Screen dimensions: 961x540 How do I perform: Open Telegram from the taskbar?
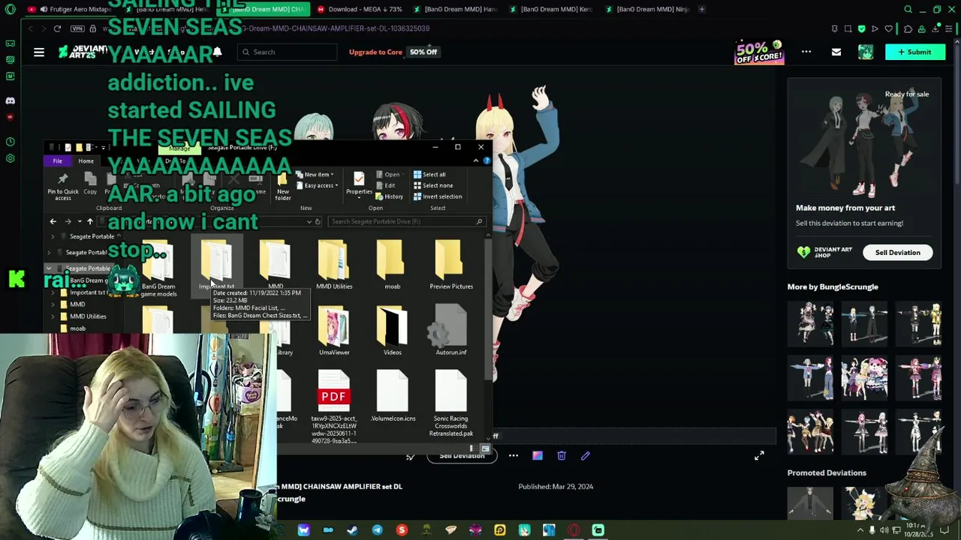pyautogui.click(x=377, y=530)
